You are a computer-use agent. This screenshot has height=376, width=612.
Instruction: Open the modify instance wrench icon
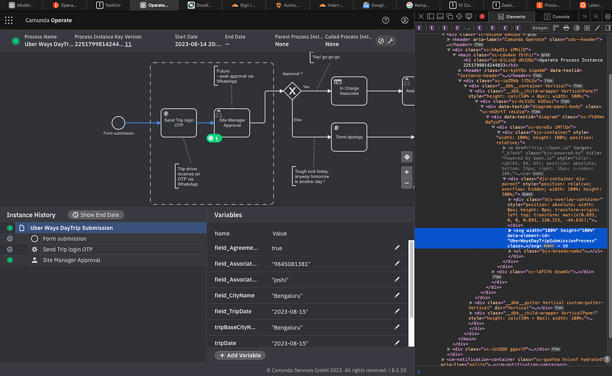(390, 42)
